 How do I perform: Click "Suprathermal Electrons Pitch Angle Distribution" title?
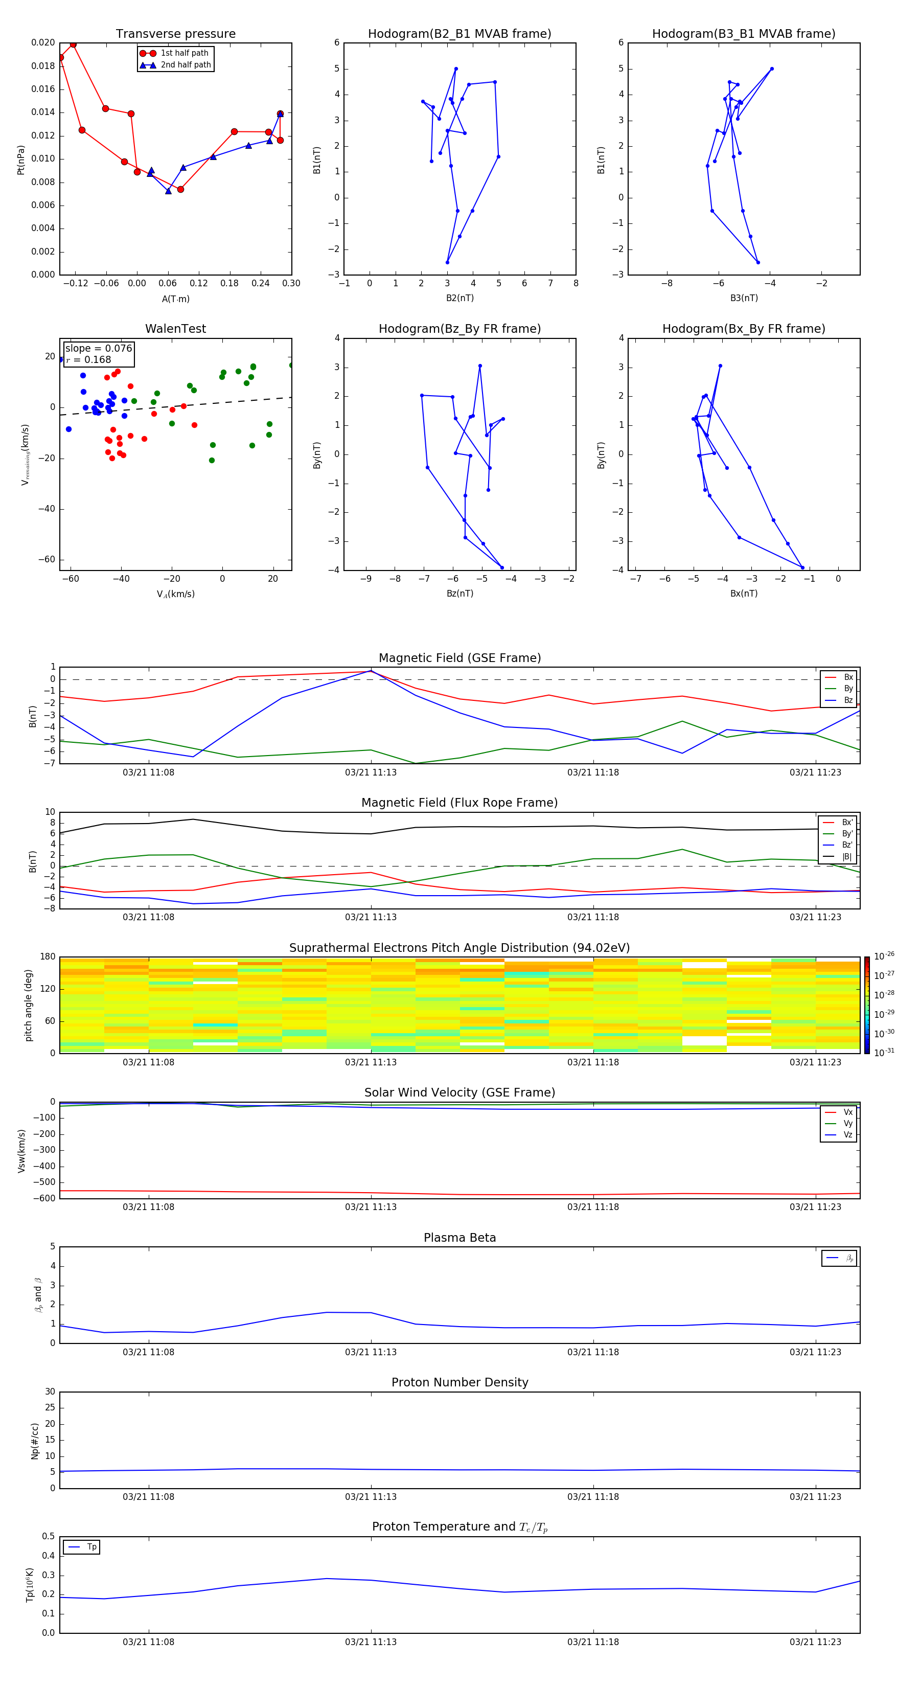(459, 948)
